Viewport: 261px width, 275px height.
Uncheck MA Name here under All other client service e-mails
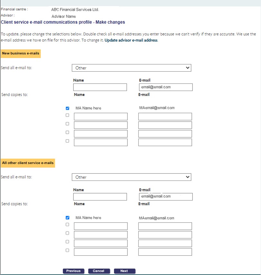click(x=67, y=218)
